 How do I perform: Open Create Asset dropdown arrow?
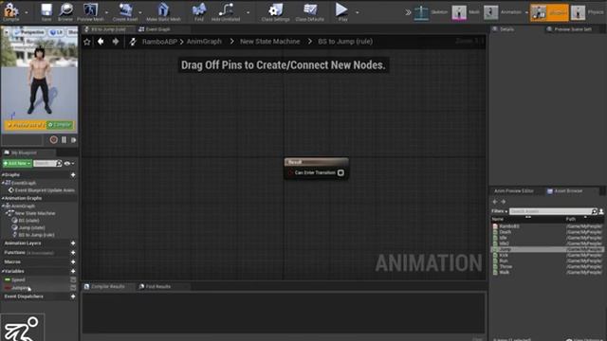(140, 12)
